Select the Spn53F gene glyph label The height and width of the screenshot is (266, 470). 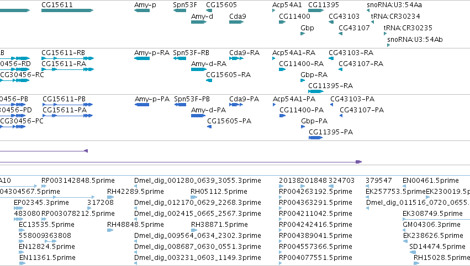185,5
